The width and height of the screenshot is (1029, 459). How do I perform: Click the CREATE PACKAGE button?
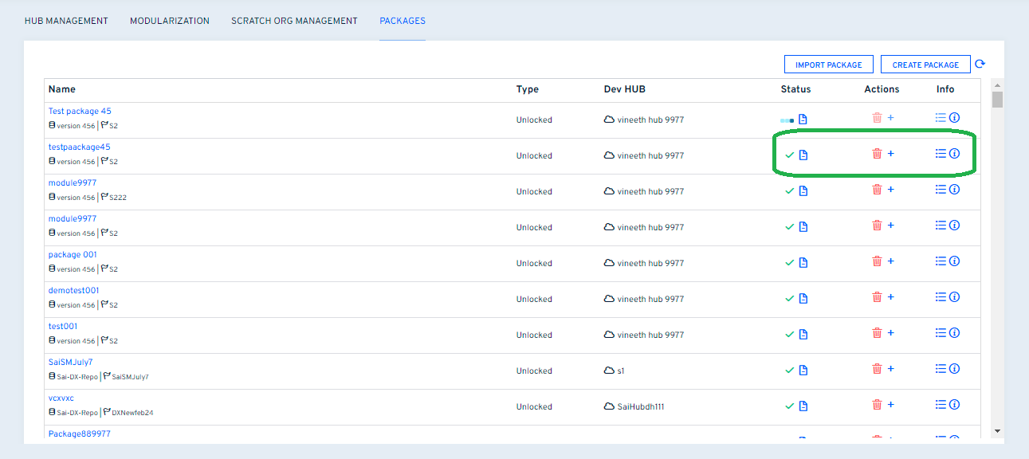click(x=925, y=64)
